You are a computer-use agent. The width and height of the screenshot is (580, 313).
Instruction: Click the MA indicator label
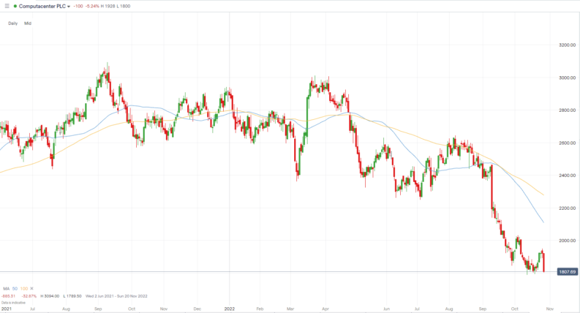coord(6,288)
